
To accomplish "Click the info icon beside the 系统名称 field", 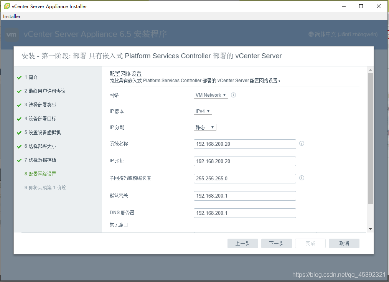I will (302, 143).
